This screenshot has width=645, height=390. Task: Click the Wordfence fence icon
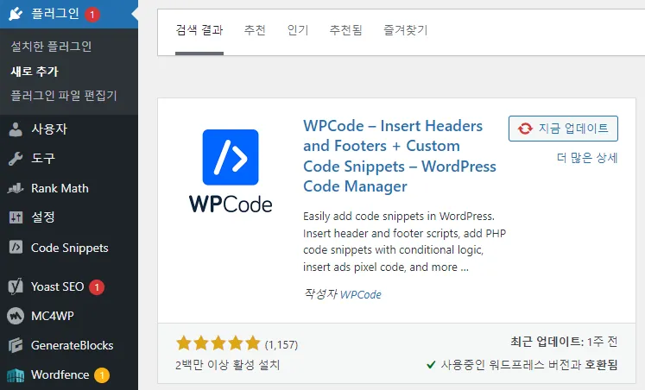click(16, 374)
